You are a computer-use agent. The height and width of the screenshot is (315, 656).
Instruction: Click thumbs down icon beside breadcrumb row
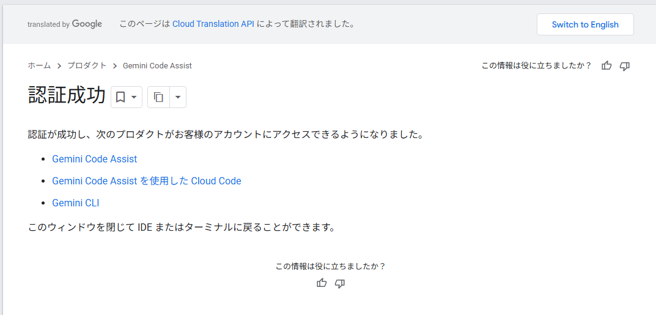[625, 65]
